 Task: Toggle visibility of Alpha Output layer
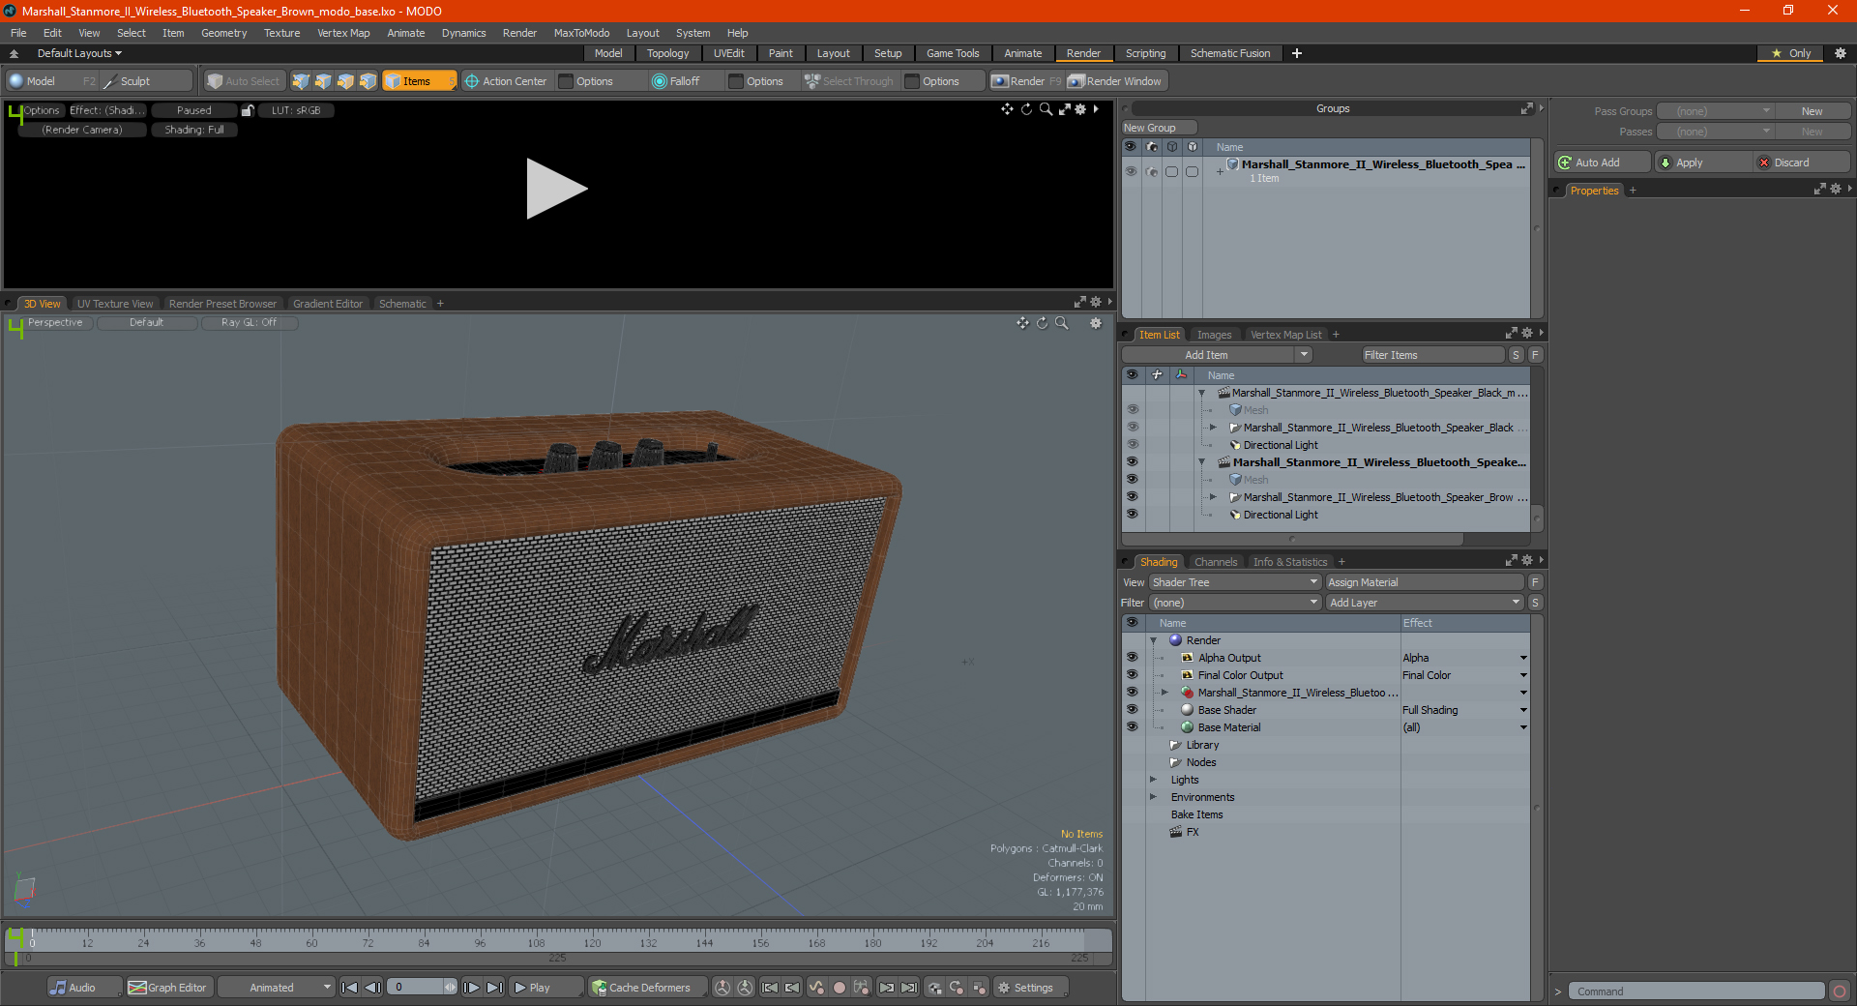[x=1132, y=658]
